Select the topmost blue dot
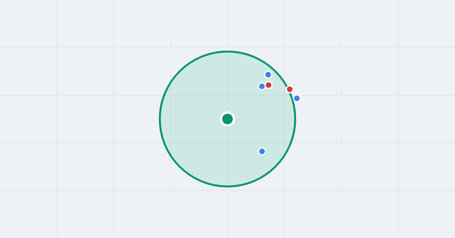The image size is (455, 238). pyautogui.click(x=268, y=75)
